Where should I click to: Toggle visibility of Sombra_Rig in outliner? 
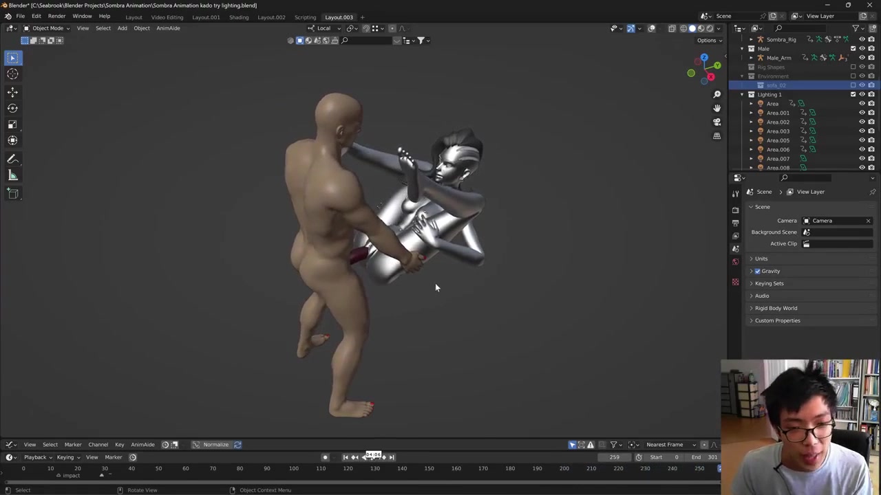pos(862,39)
